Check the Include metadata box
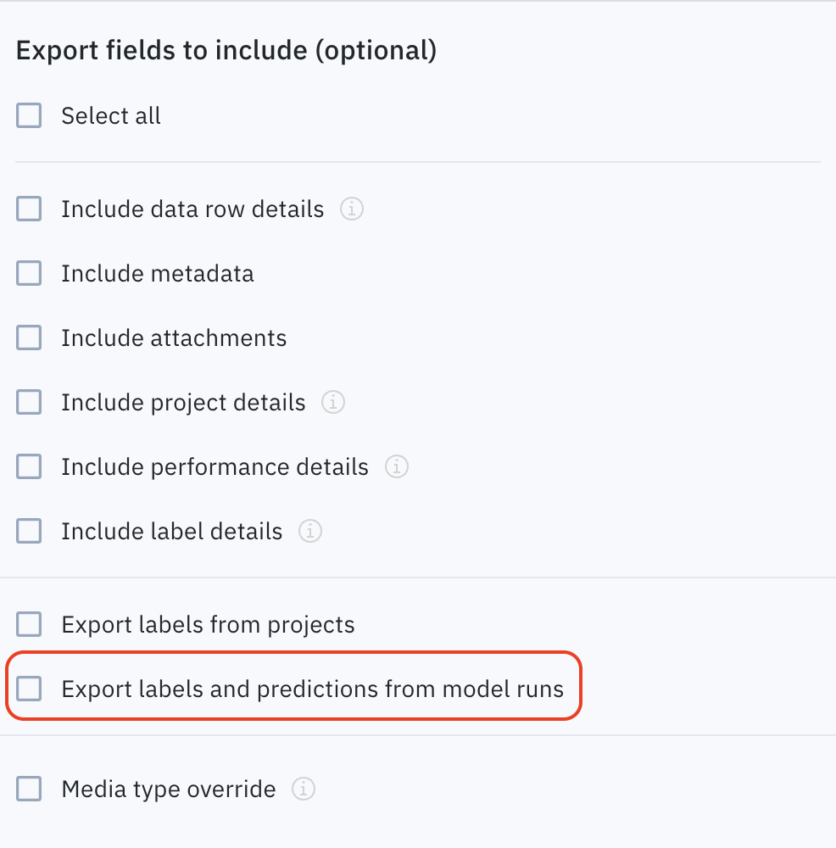Screen dimensions: 836x848 click(29, 273)
